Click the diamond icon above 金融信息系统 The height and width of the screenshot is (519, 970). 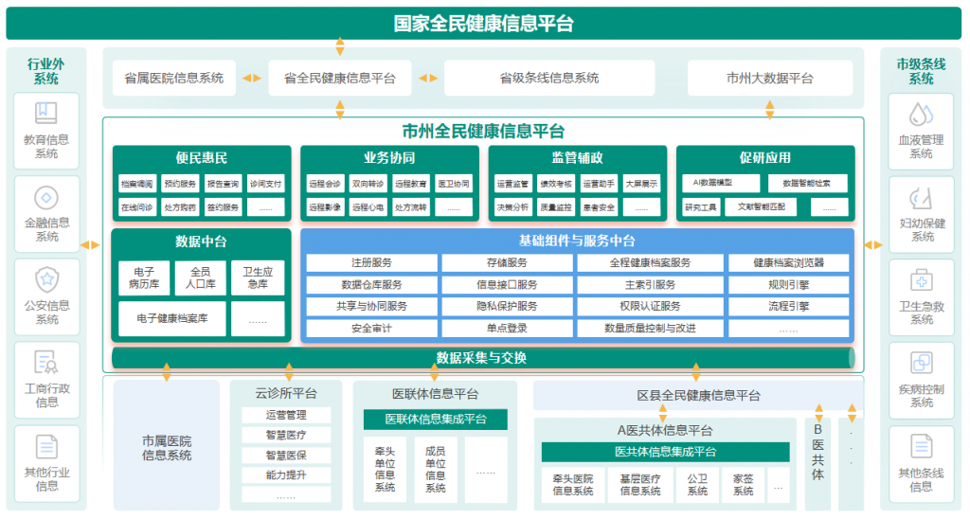46,197
